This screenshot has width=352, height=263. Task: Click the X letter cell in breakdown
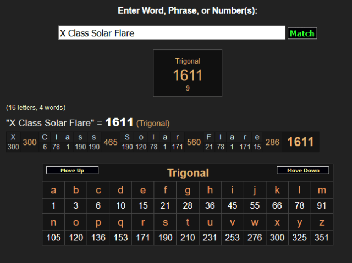point(13,137)
